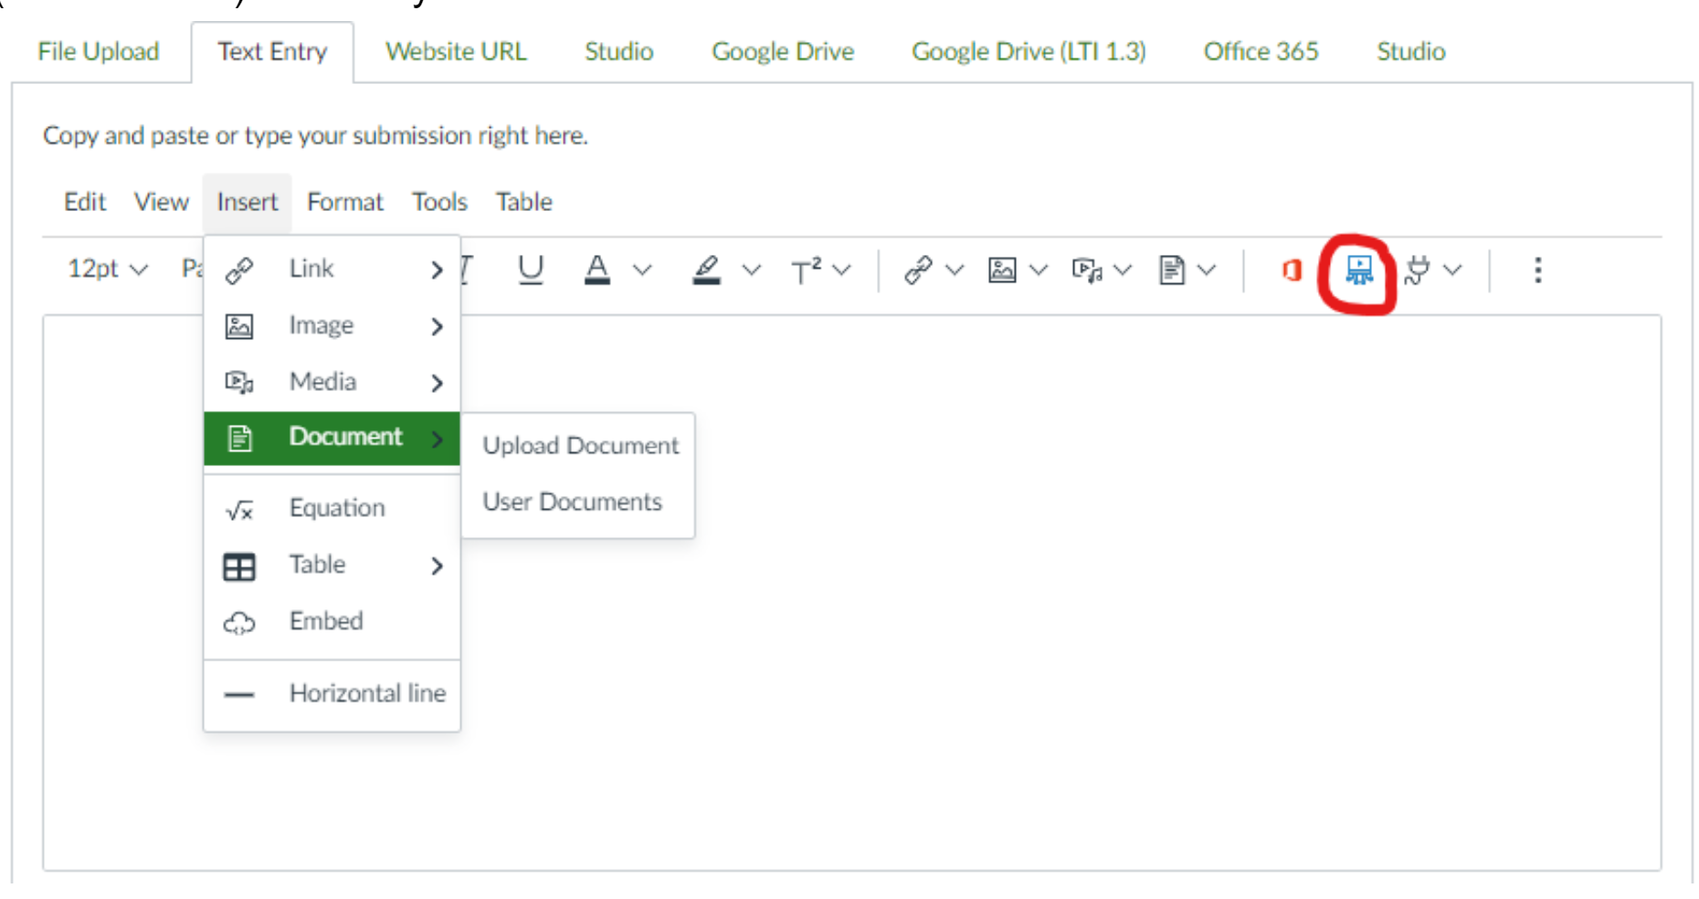Screen dimensions: 1699x899
Task: Open the Format menu
Action: click(x=345, y=202)
